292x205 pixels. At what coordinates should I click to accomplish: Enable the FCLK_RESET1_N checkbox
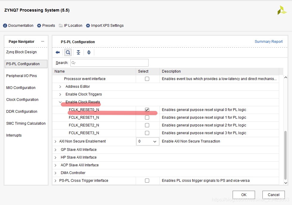tap(147, 118)
